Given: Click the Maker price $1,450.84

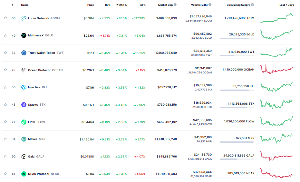Looking at the screenshot, I should [x=87, y=139].
